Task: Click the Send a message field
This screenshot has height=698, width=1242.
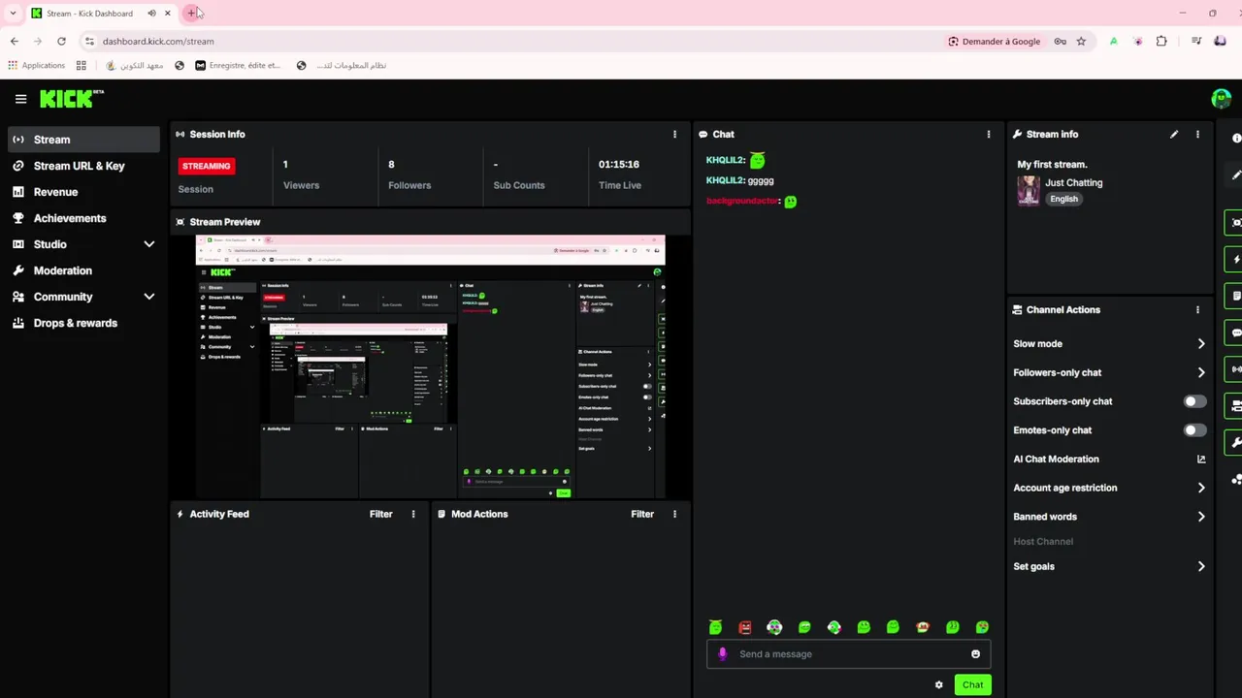Action: (x=849, y=654)
